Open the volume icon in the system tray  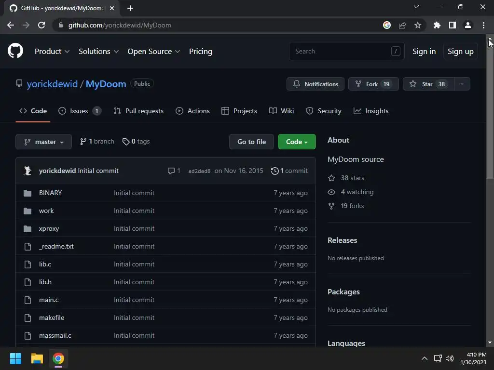coord(450,358)
